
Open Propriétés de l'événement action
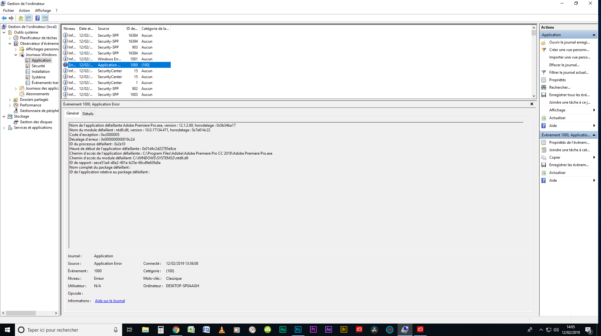point(569,142)
